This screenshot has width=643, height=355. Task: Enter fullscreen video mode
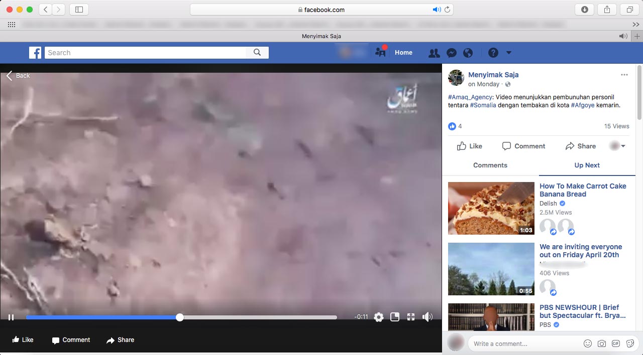[x=411, y=317]
